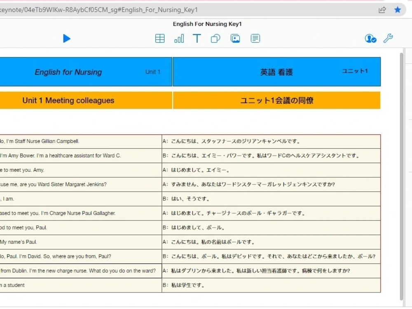Select Japanese cell 'エイミー・バワーです'
Screen dimensions: 412x309
click(271, 156)
